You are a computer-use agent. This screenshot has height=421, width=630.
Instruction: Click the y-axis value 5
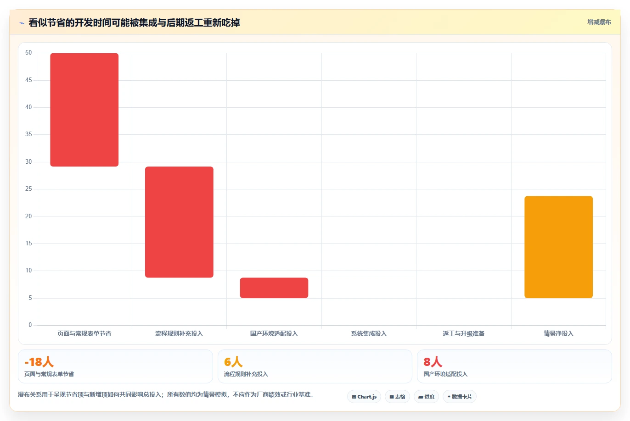point(30,298)
